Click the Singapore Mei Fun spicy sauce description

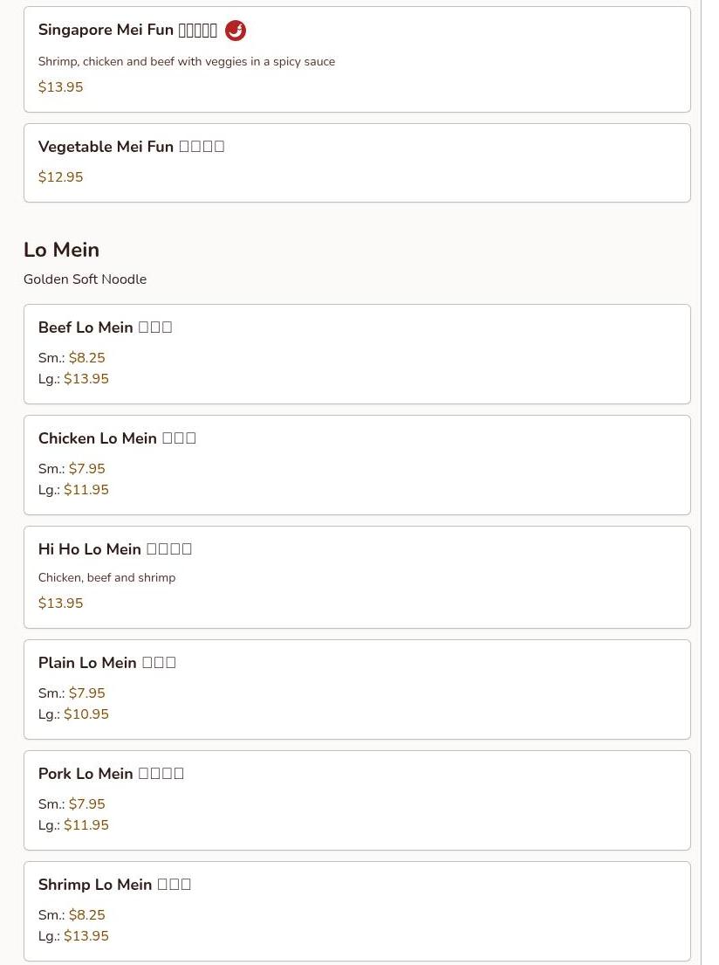[x=187, y=62]
